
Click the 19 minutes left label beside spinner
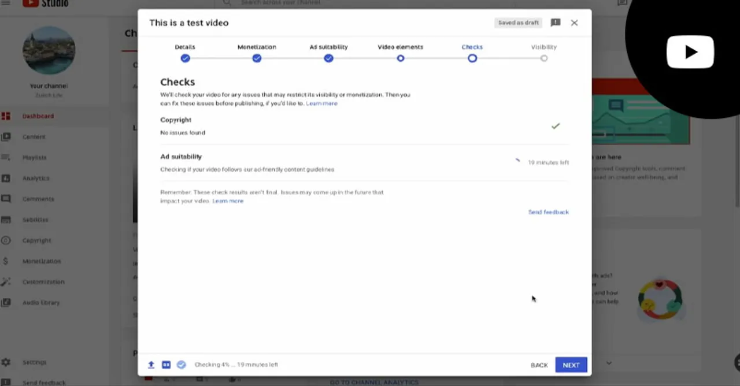pos(549,162)
